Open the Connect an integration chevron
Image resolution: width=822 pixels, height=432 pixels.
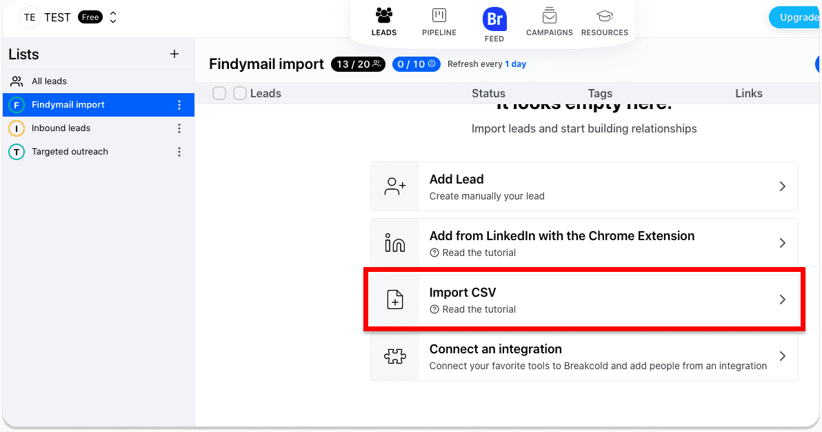782,356
